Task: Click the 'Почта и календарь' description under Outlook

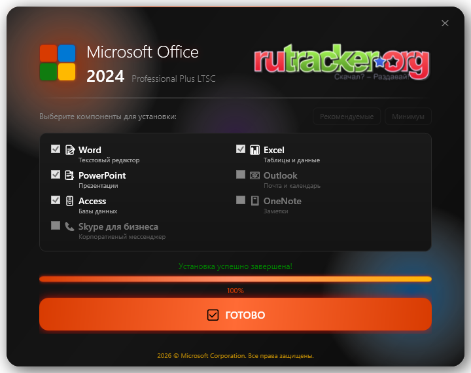Action: click(x=292, y=186)
